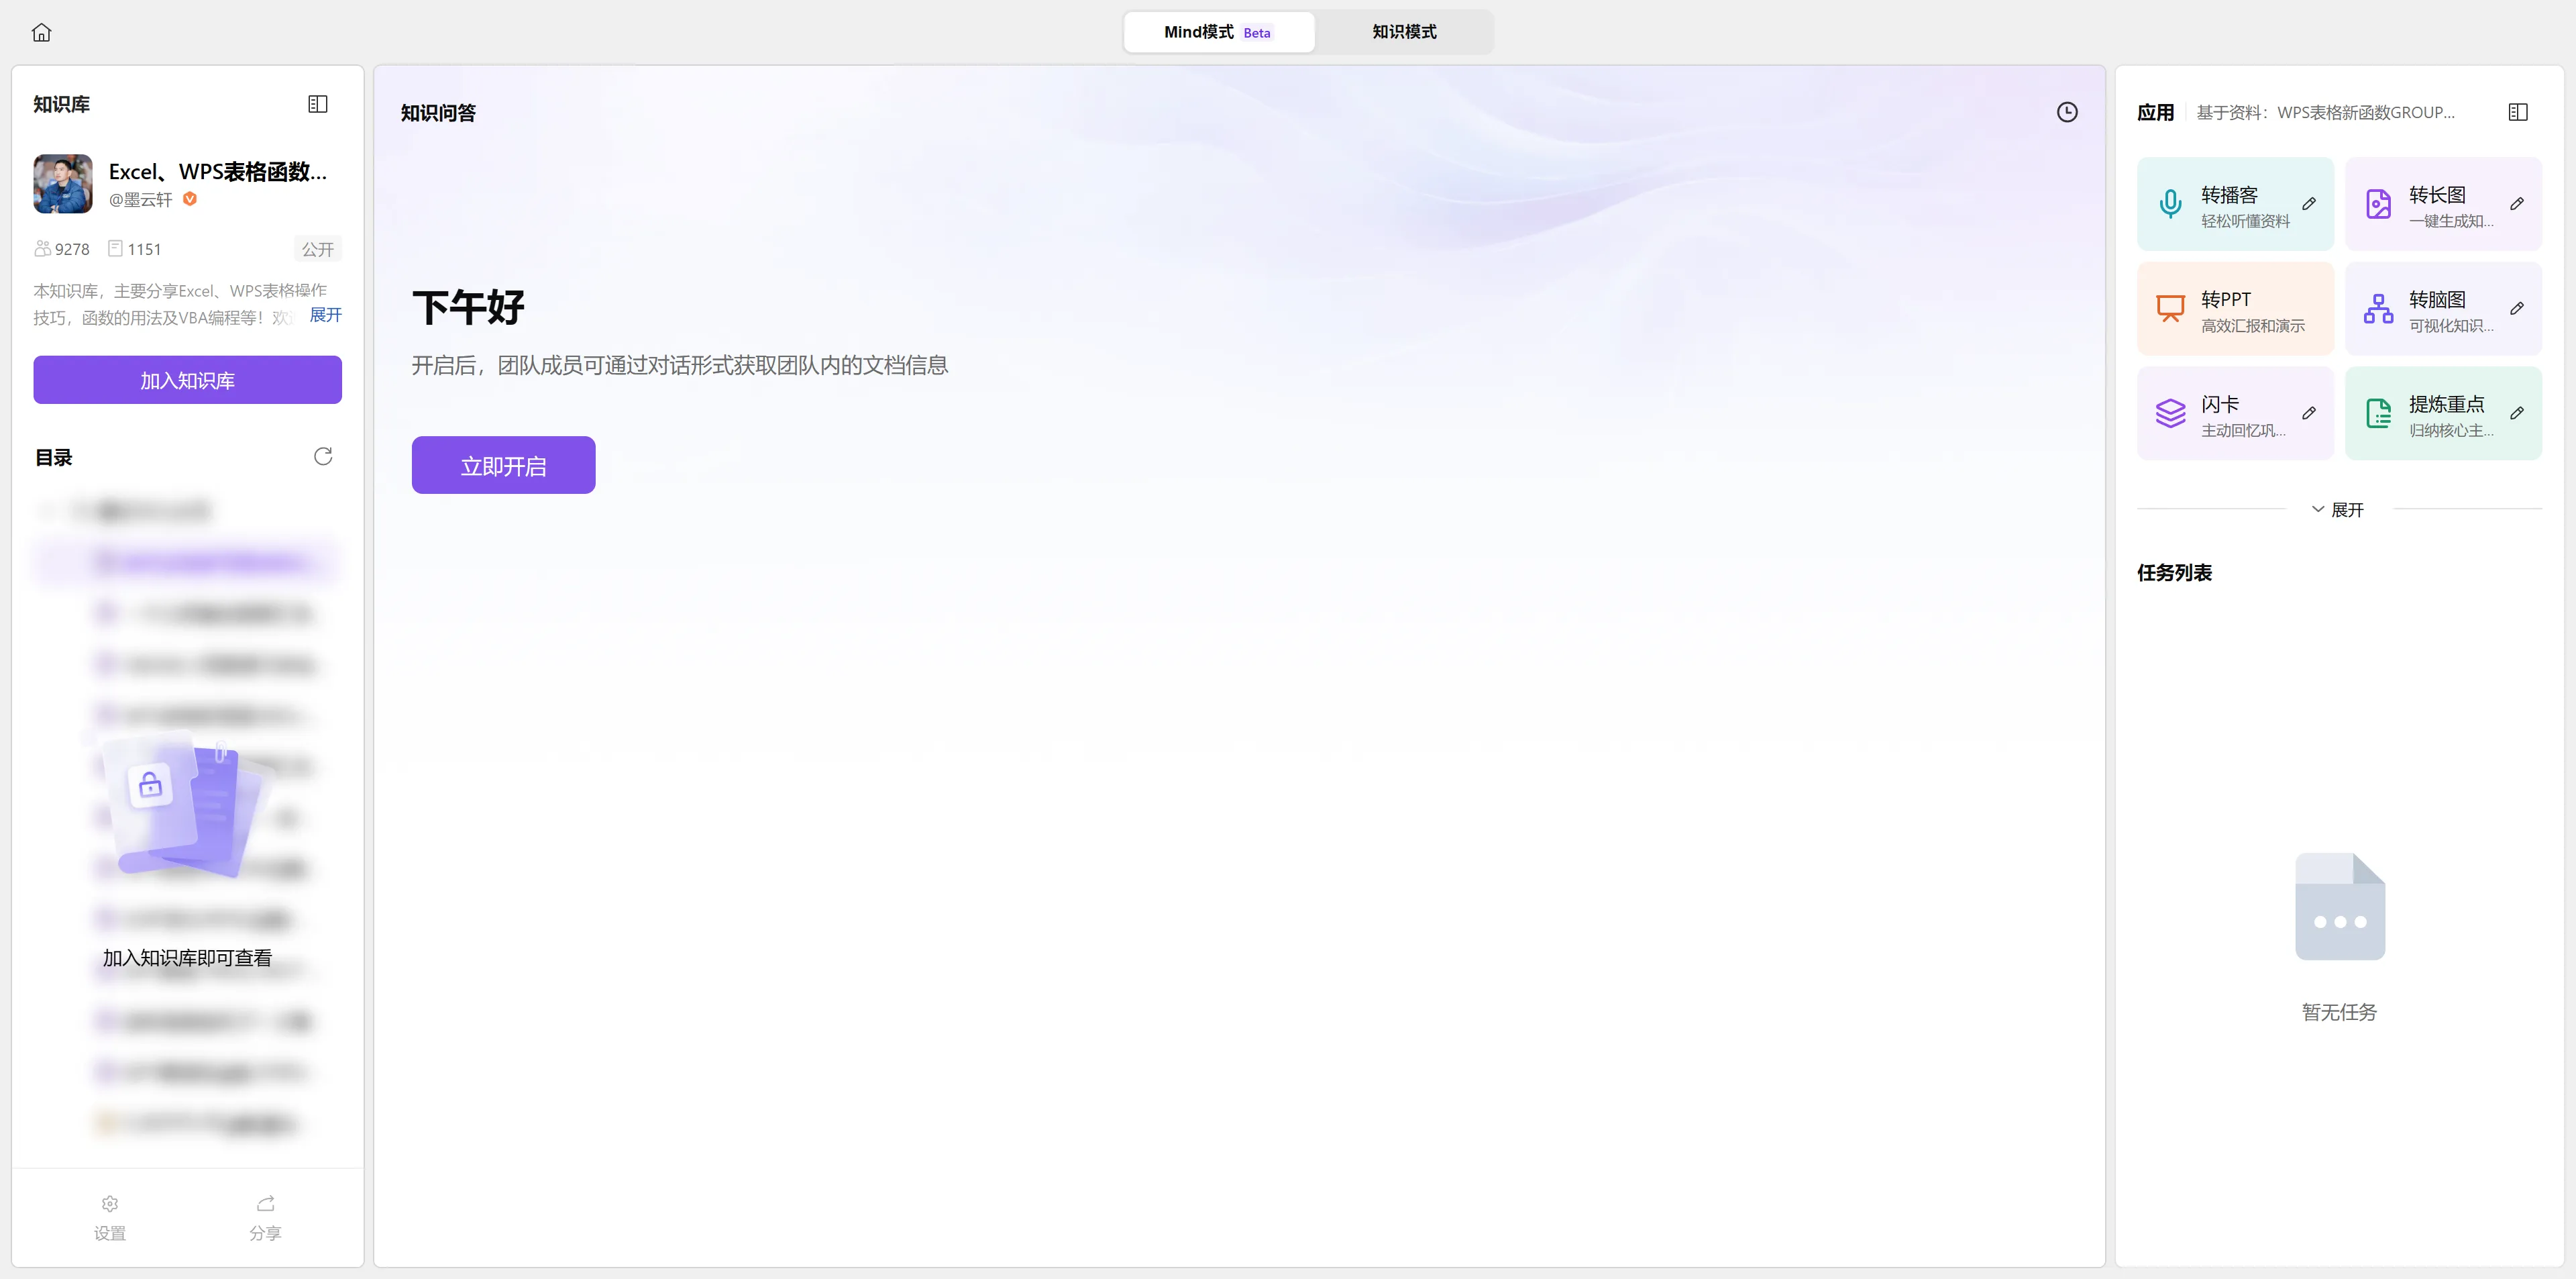Click the 闪卡 layers icon
This screenshot has width=2576, height=1279.
click(x=2170, y=412)
